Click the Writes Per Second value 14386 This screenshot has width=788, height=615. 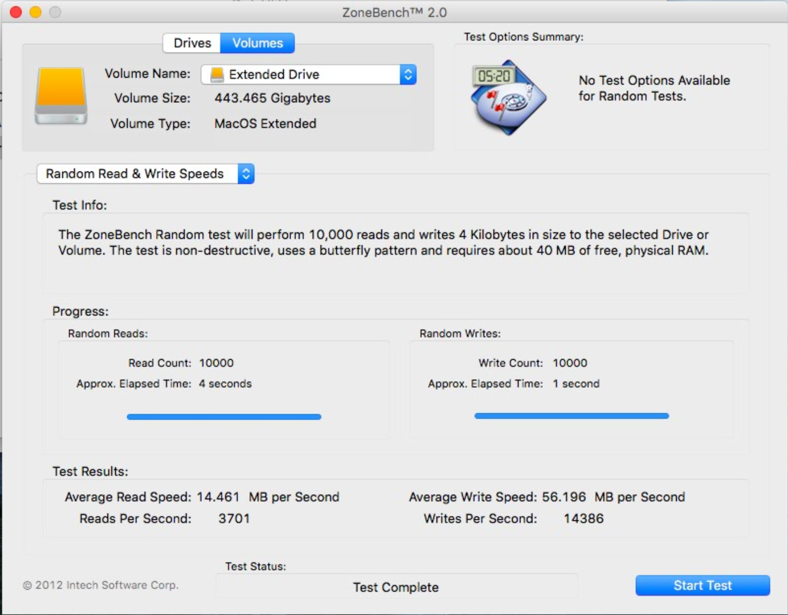(584, 518)
